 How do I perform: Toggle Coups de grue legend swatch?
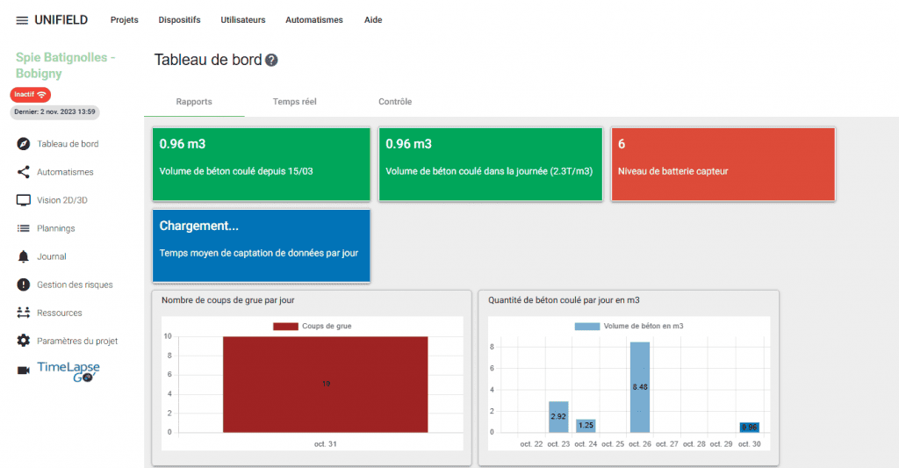[285, 326]
